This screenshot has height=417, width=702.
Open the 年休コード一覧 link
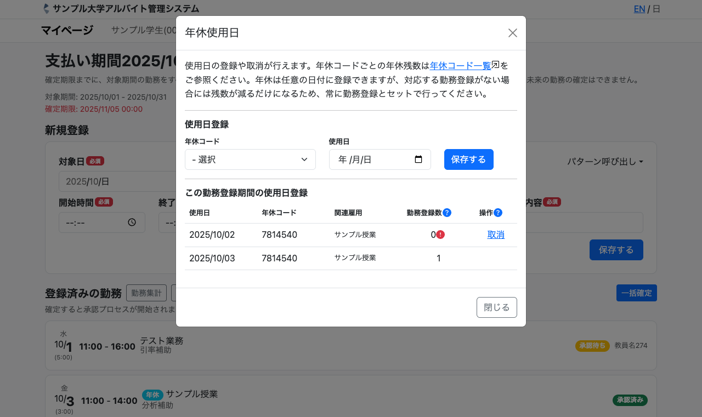tap(460, 66)
